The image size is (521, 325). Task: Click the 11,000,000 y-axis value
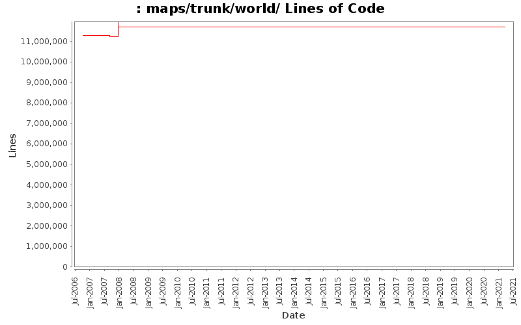[44, 42]
